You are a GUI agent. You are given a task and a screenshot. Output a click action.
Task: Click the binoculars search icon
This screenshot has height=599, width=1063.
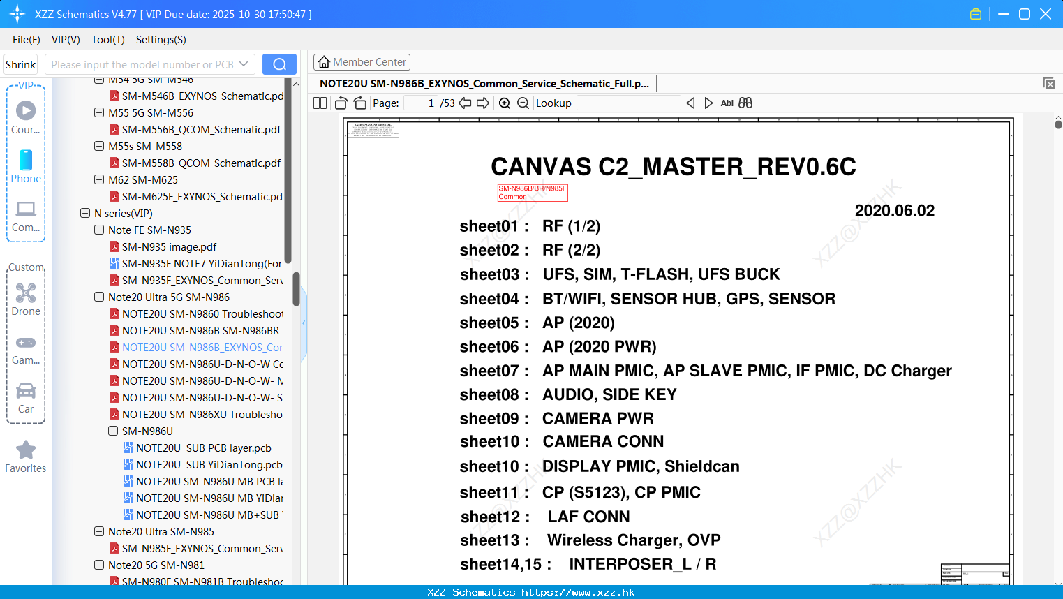745,103
